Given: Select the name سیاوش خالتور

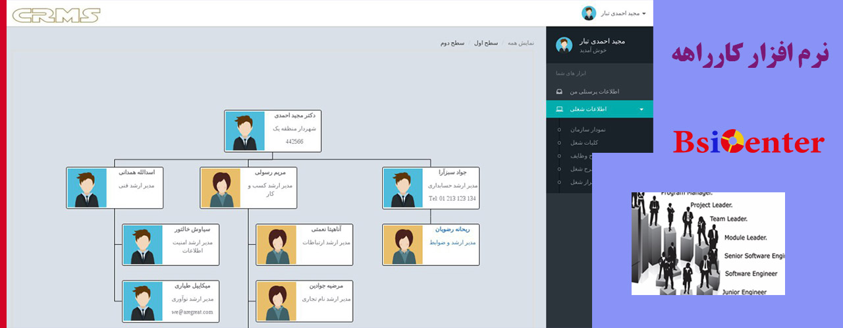Looking at the screenshot, I should [x=192, y=229].
